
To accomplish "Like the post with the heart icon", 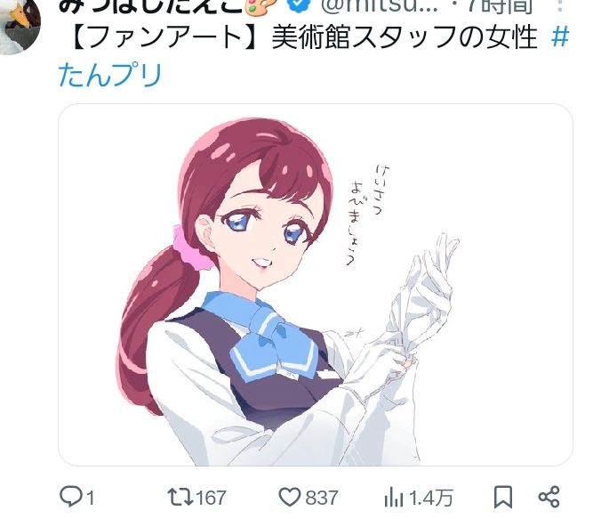I will 290,497.
